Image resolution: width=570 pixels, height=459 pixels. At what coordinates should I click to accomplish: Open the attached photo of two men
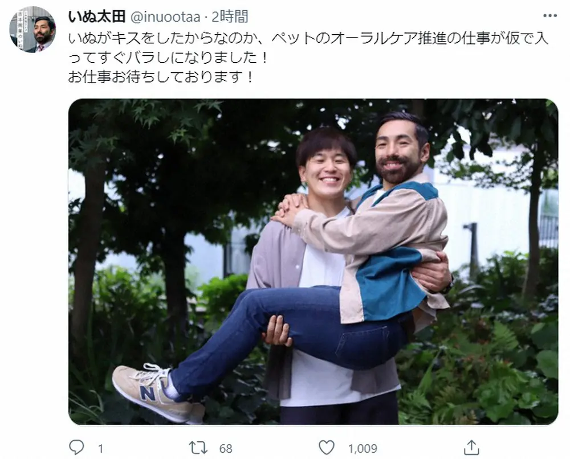(x=313, y=261)
